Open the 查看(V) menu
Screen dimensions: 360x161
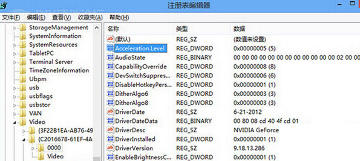[61, 17]
